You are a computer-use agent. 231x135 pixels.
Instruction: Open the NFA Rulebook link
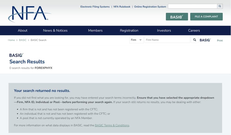[x=122, y=7]
